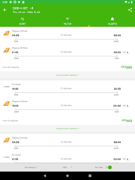Screen dimensions: 135x180
Task: Tap the moon overnight icon at 03:20
Action: (x=128, y=52)
